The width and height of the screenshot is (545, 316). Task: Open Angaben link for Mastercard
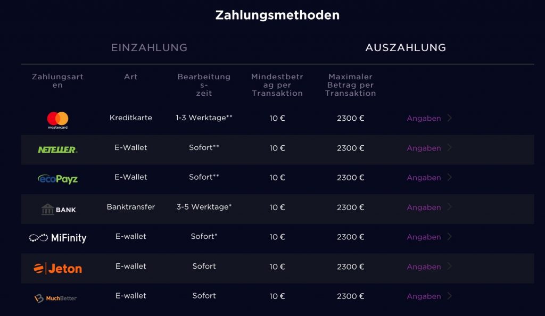424,119
